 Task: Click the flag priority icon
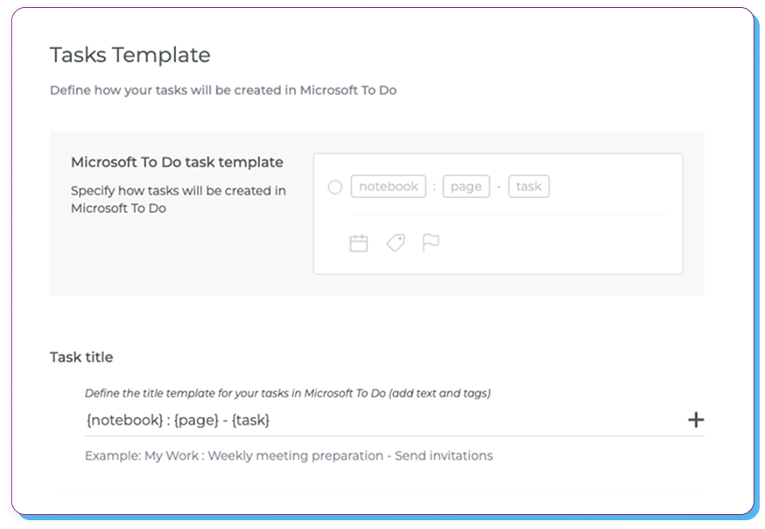pyautogui.click(x=431, y=243)
